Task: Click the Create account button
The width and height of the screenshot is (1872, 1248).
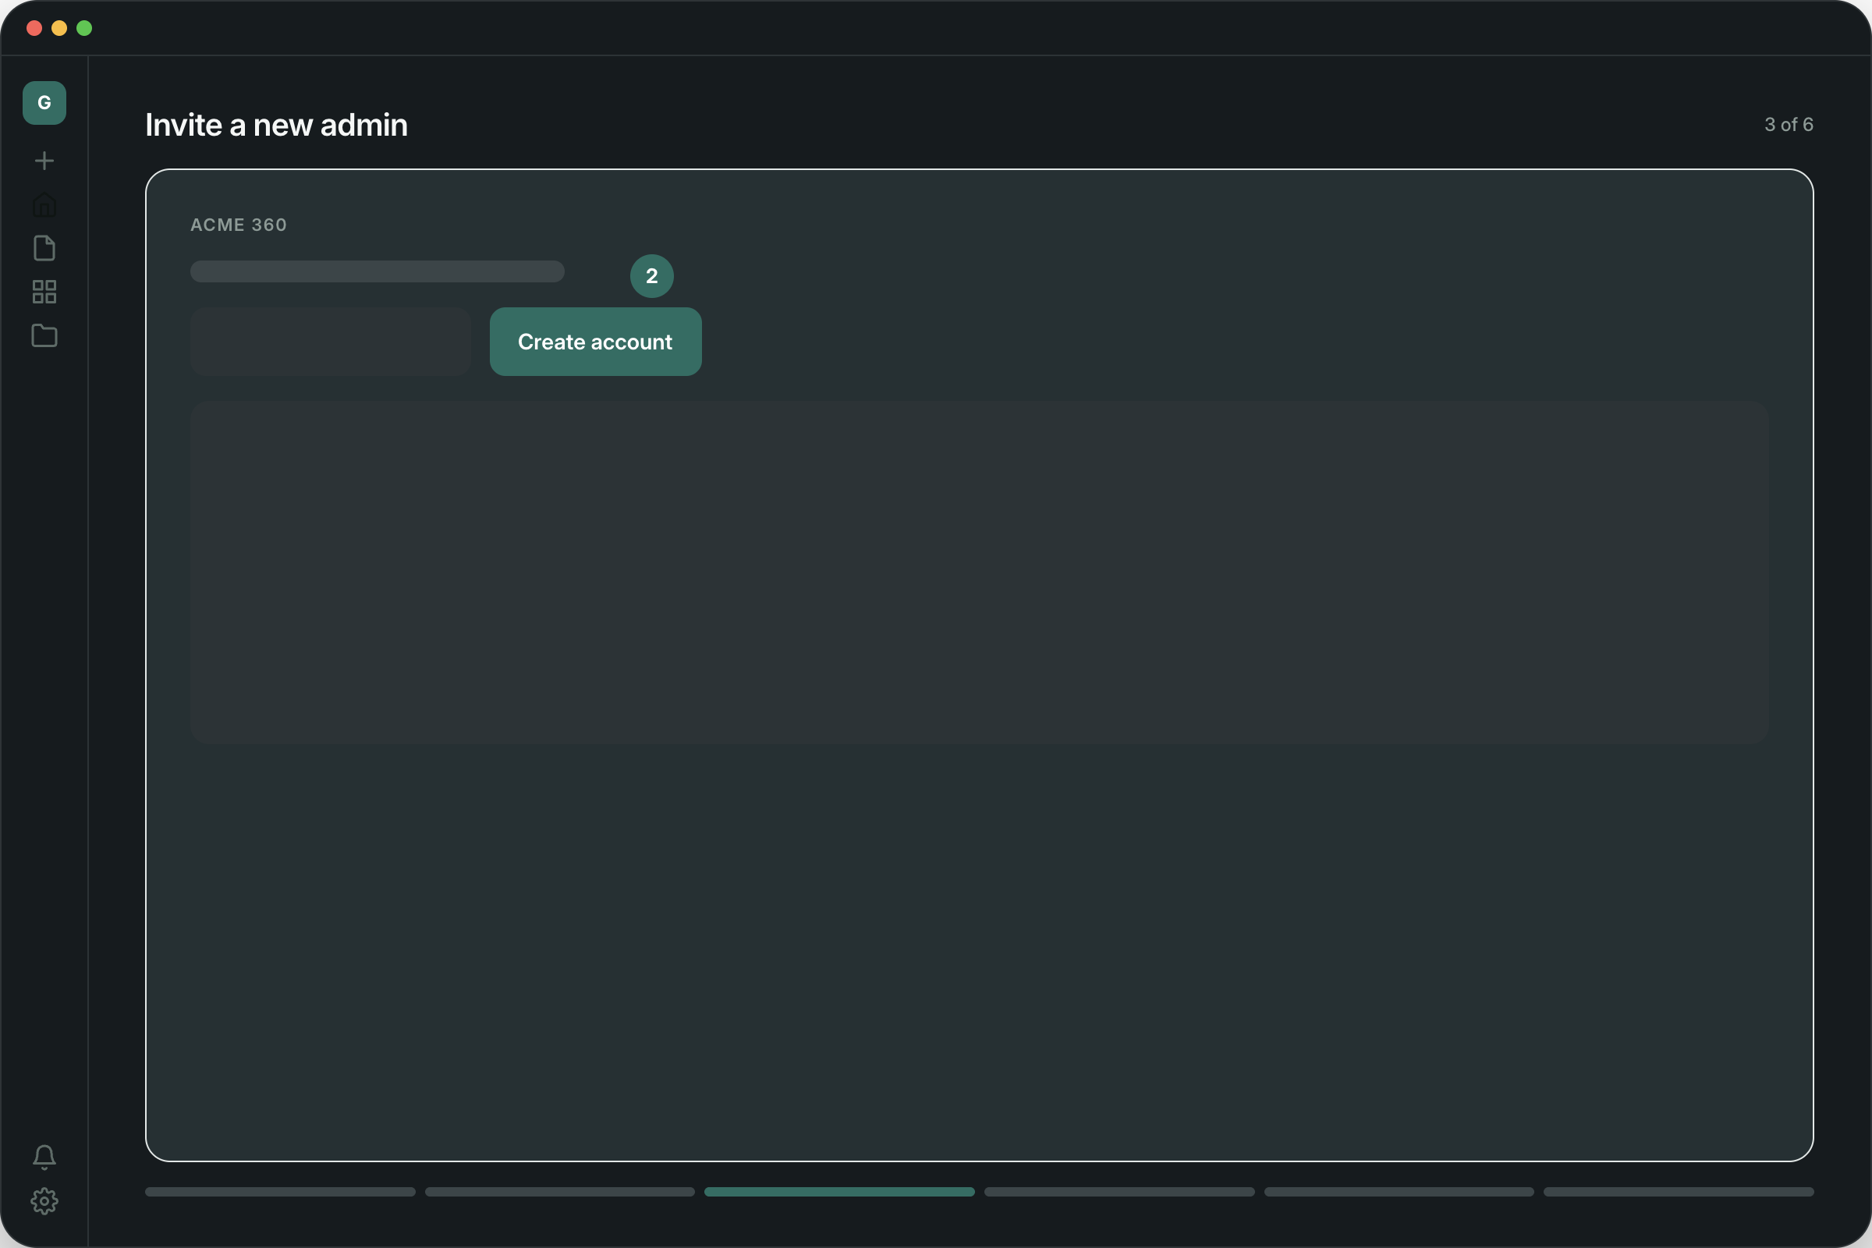Action: (x=595, y=342)
